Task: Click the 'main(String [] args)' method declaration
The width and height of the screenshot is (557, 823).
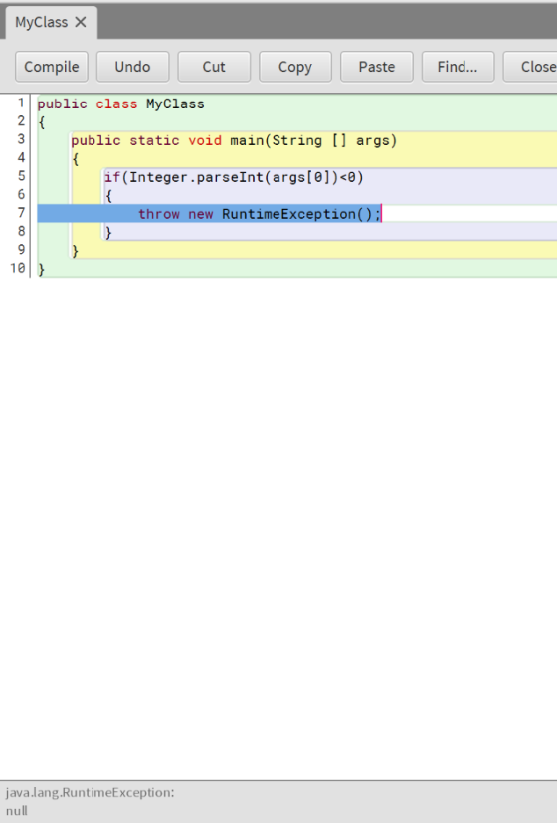Action: [x=313, y=140]
